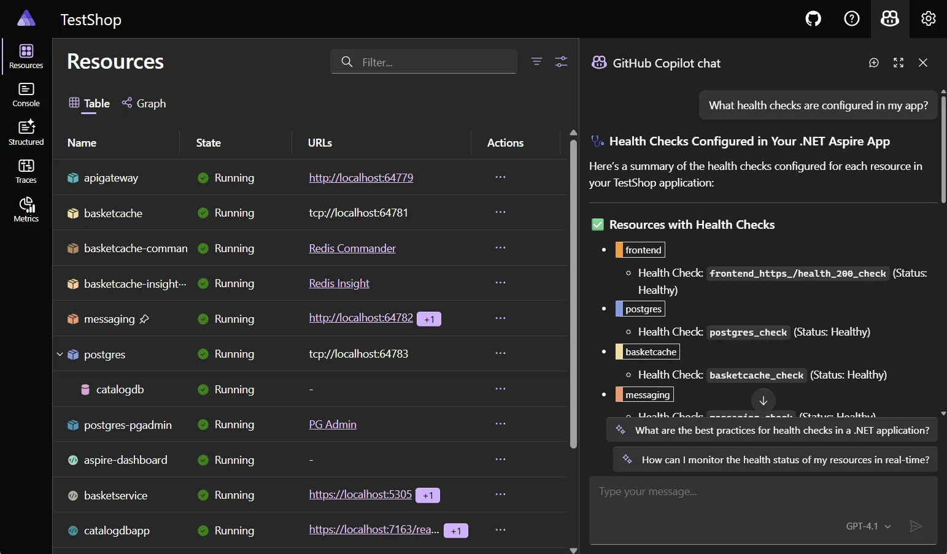Screen dimensions: 947x554
Task: Open GitHub from the top bar
Action: click(812, 18)
